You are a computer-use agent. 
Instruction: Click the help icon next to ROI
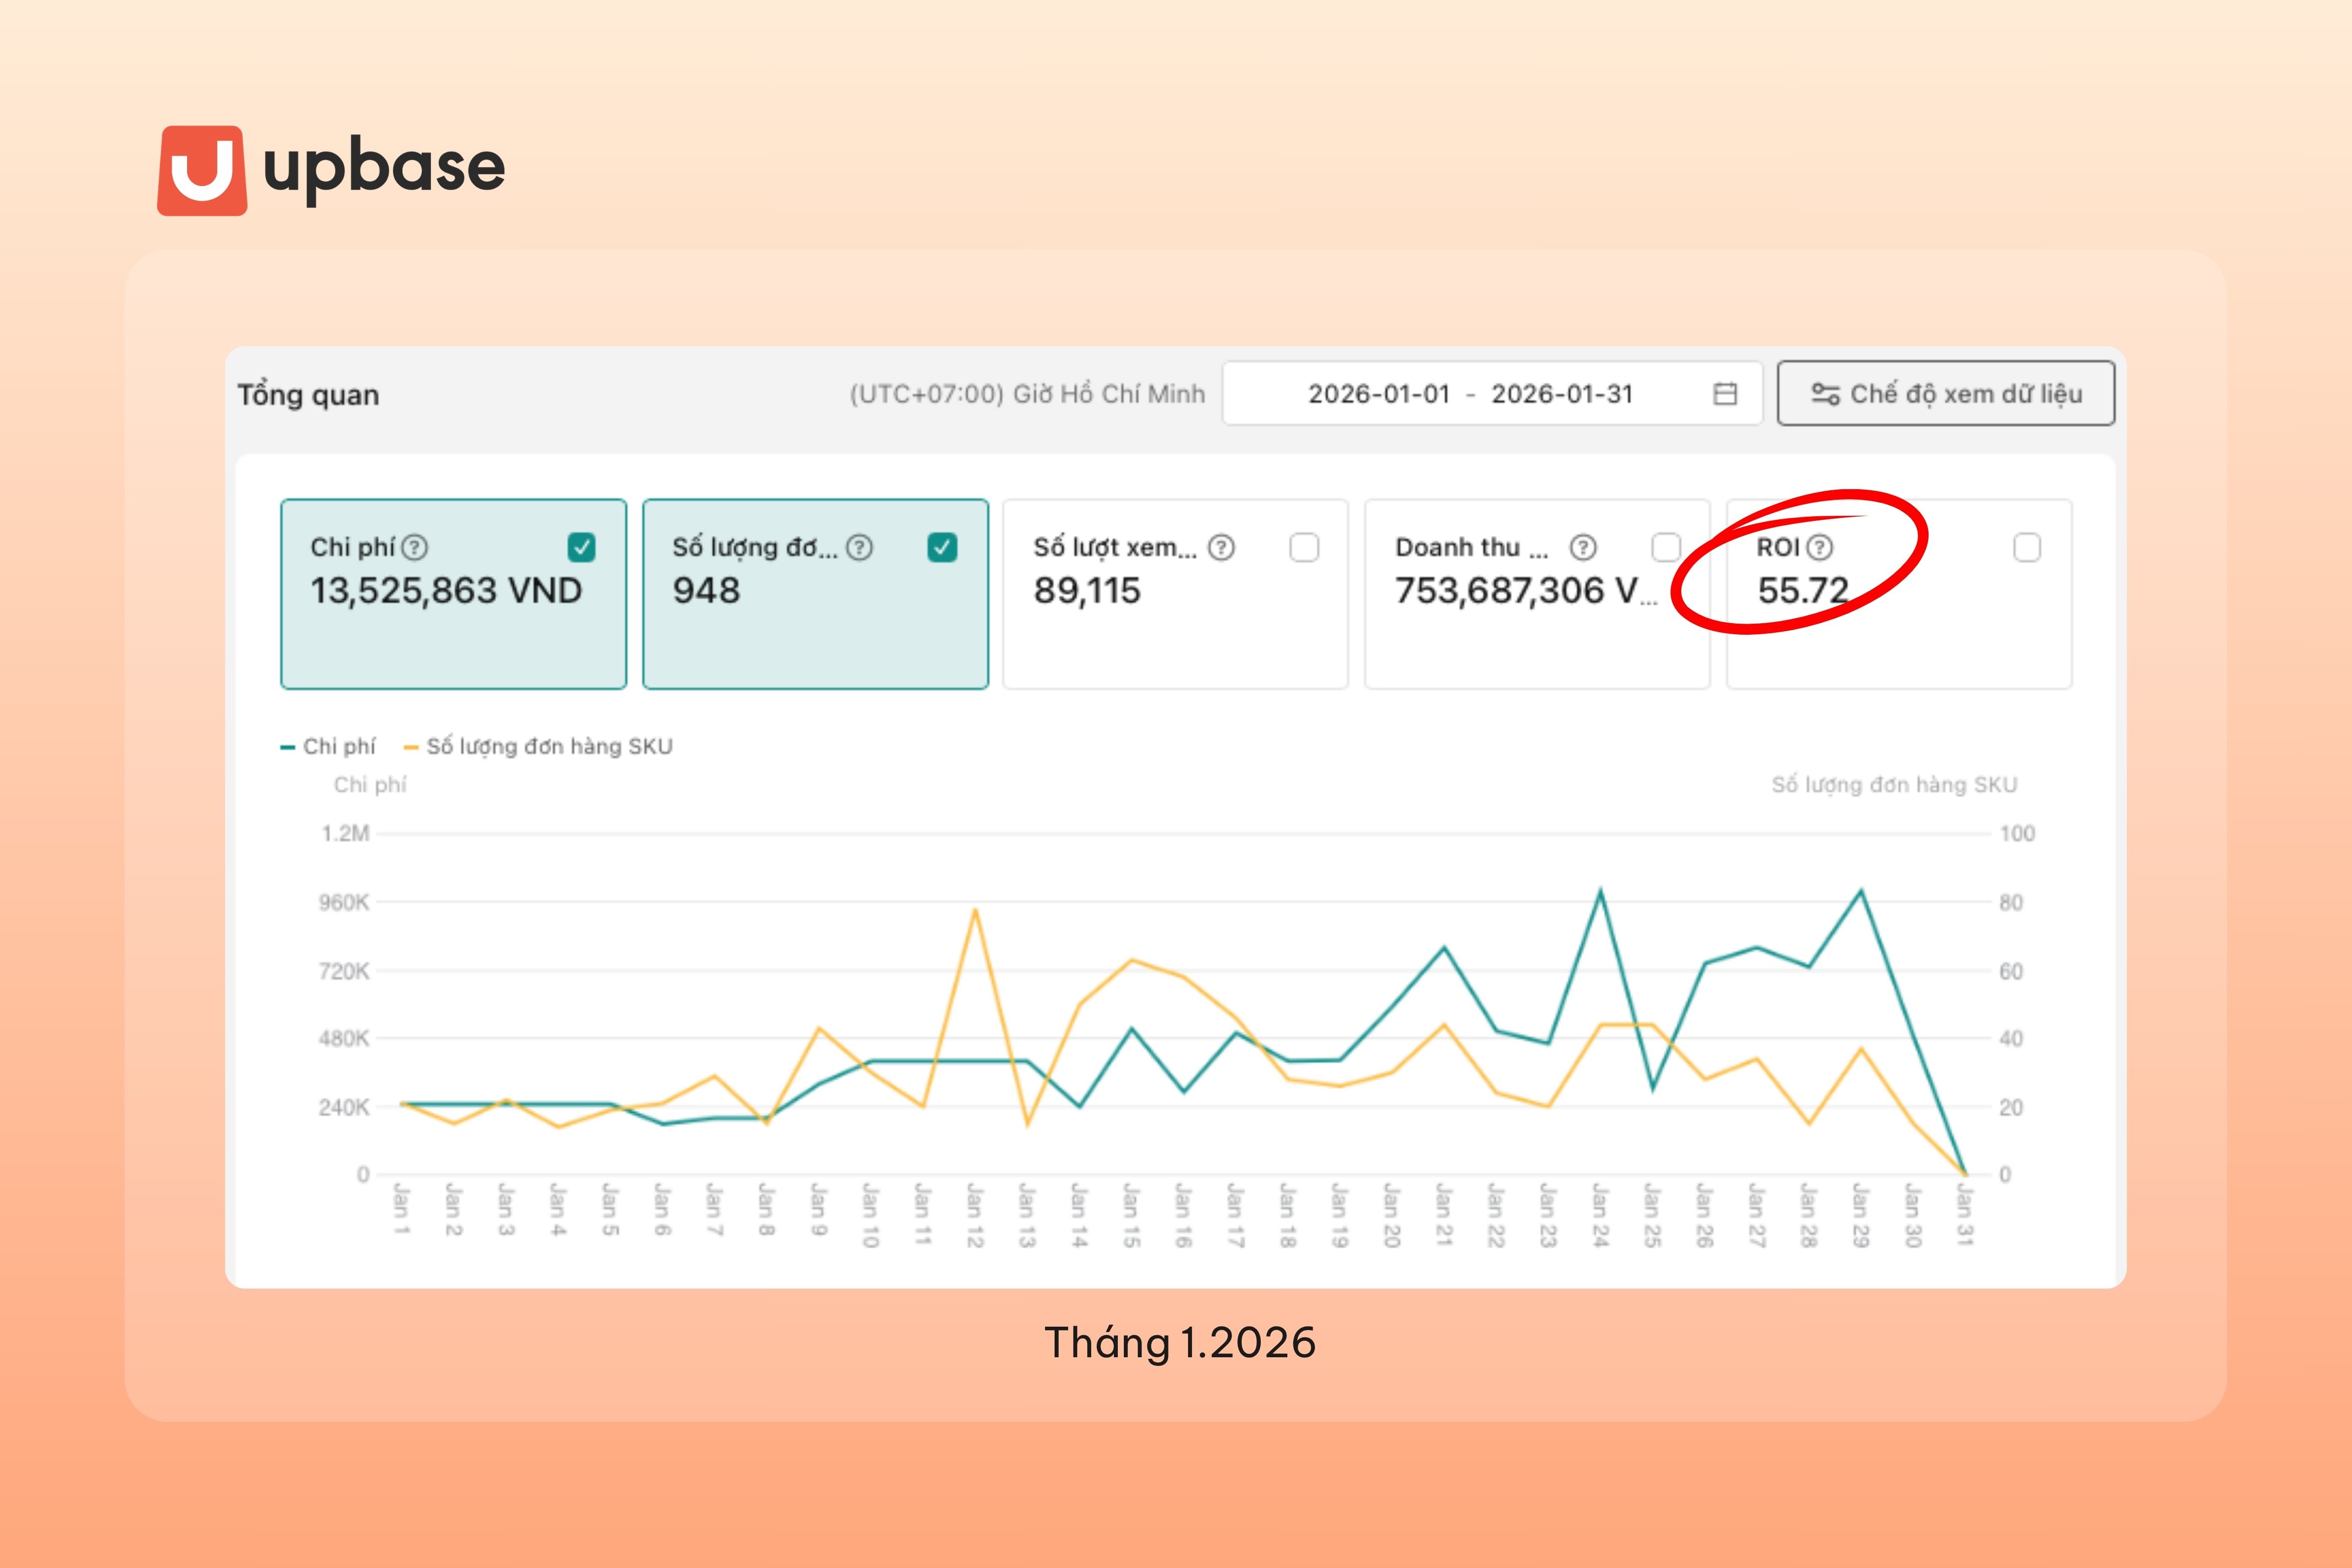pyautogui.click(x=1820, y=547)
